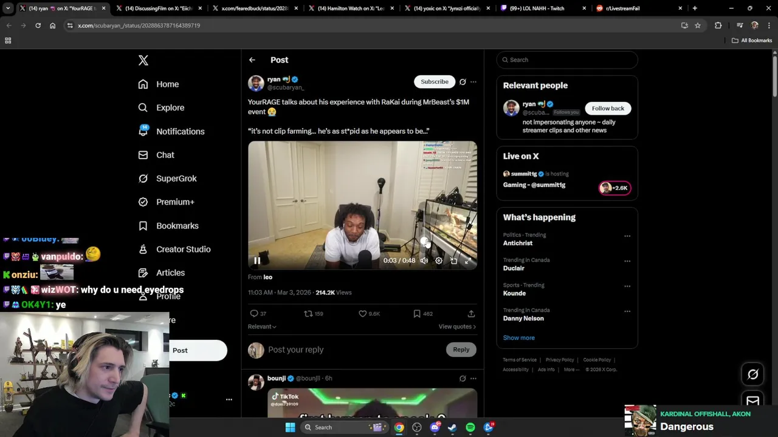Expand the Relevant replies sort dropdown
The image size is (778, 437).
click(262, 327)
